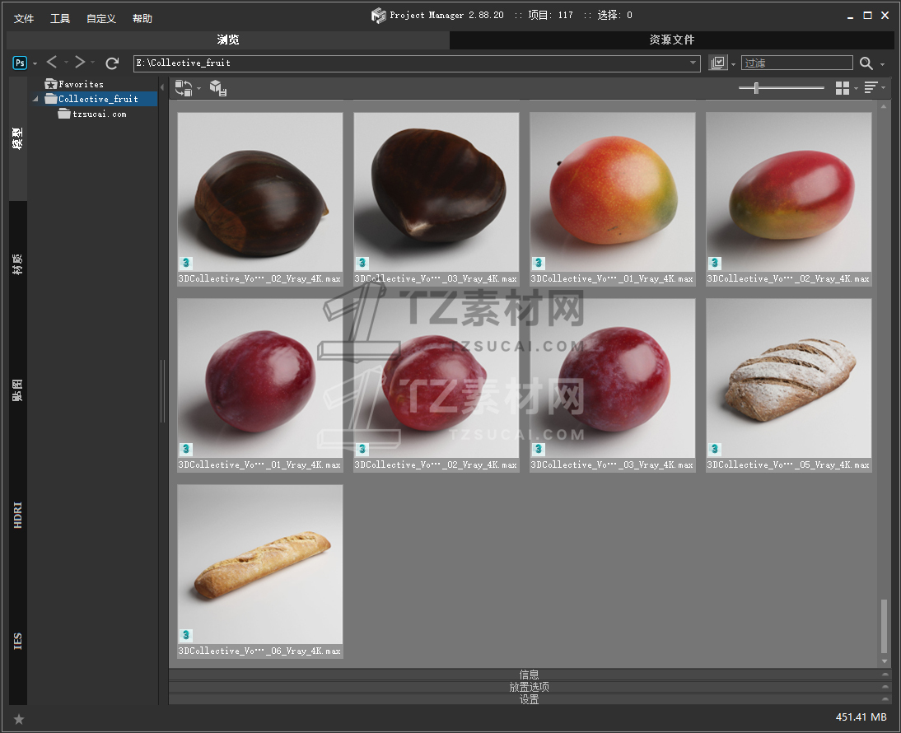Open the thumbnail view mode grid options
This screenshot has height=733, width=901.
click(x=842, y=88)
